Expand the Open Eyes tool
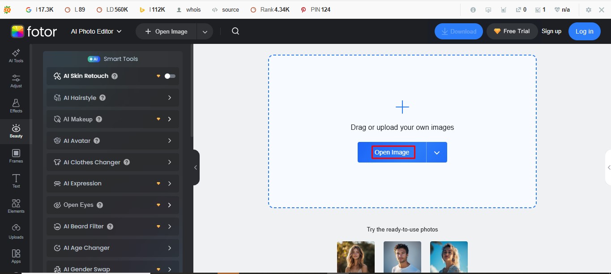The width and height of the screenshot is (611, 274). click(170, 205)
